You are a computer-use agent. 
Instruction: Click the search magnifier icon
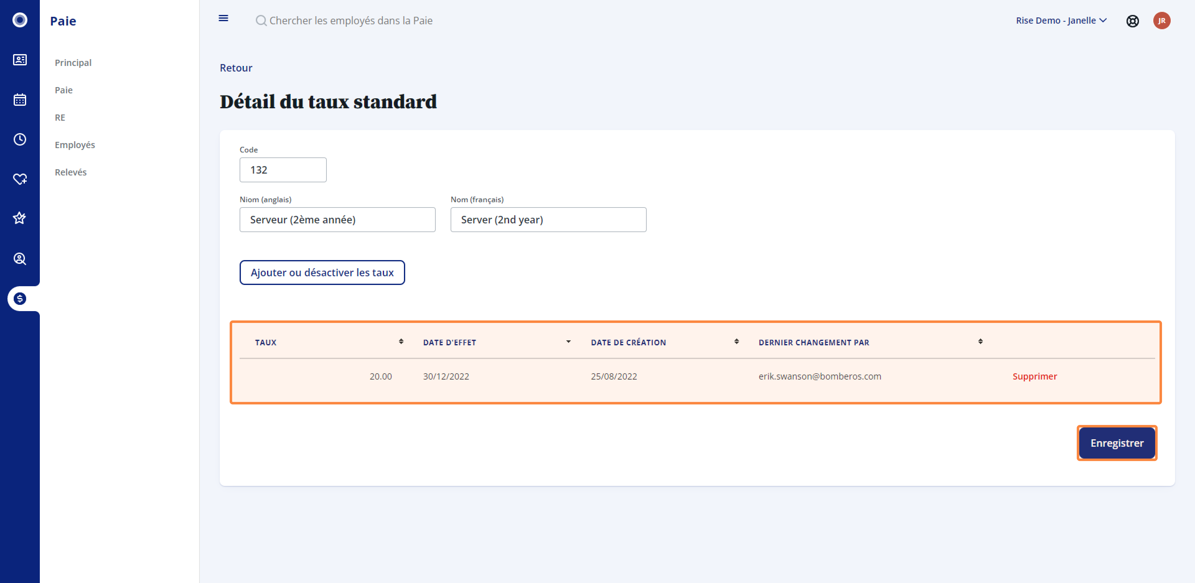tap(261, 21)
